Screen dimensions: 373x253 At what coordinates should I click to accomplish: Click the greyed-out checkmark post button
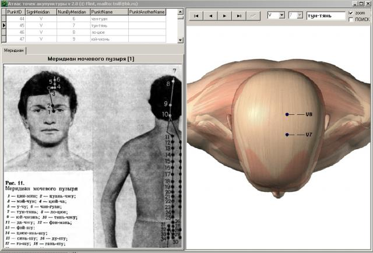(254, 16)
